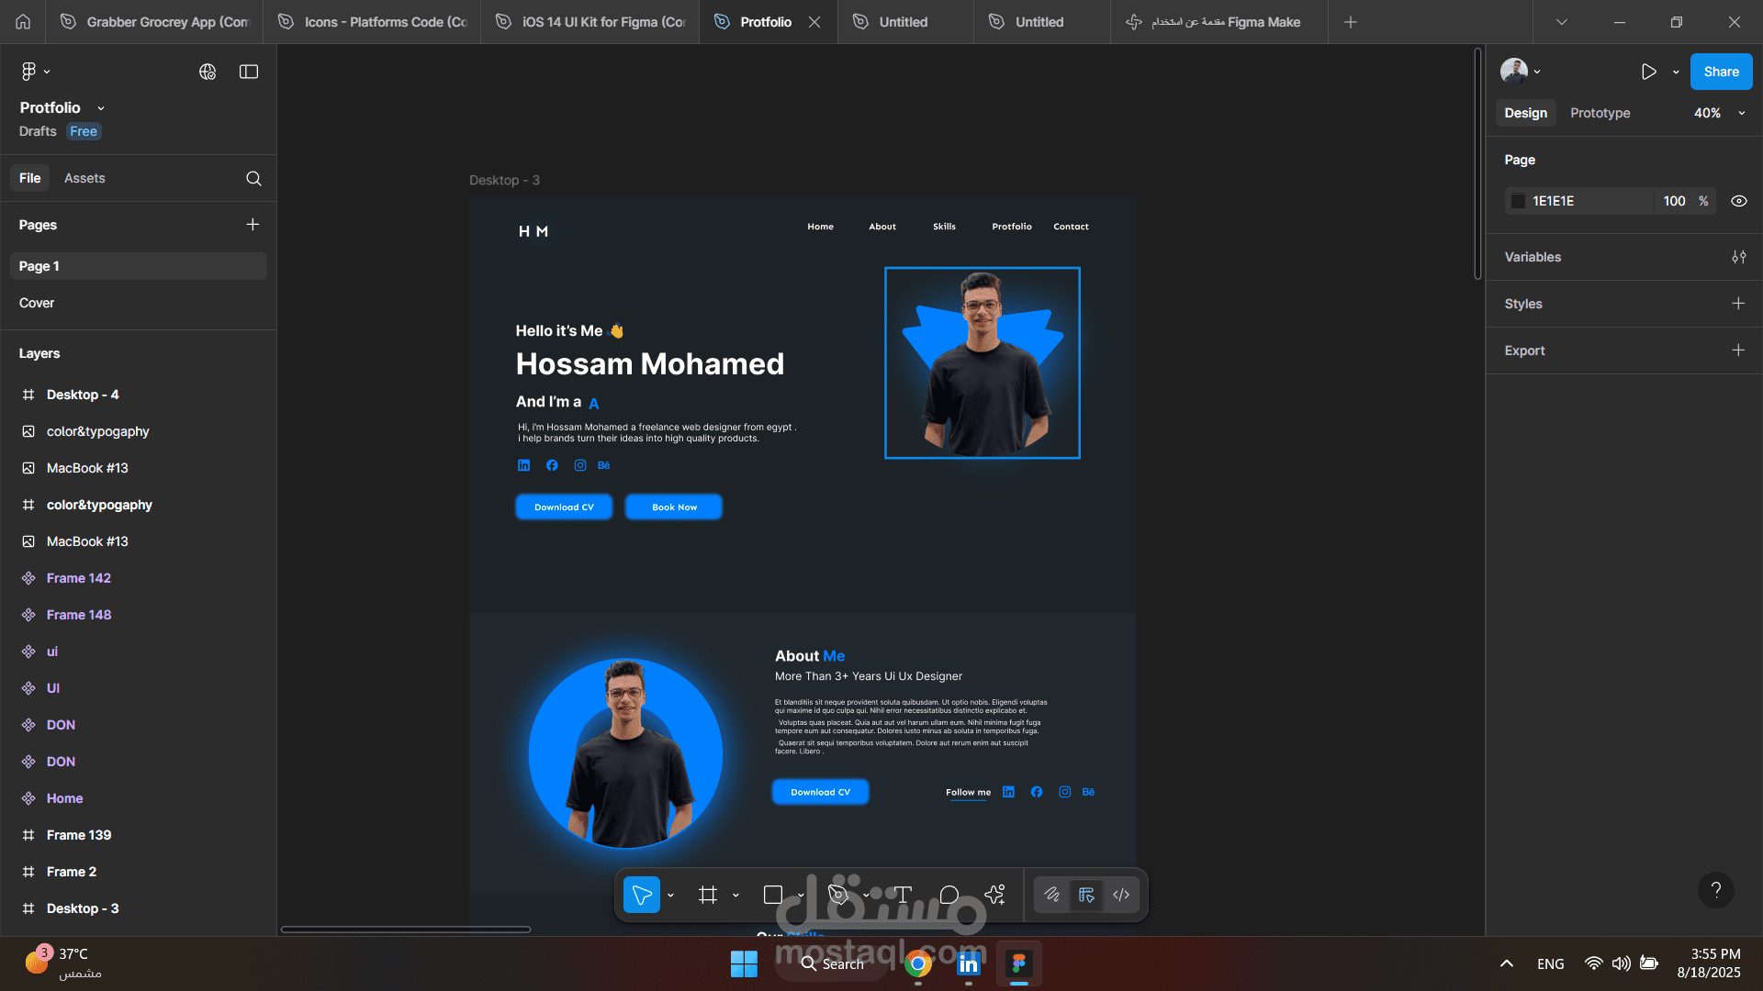
Task: Toggle page background color visibility eye
Action: (1738, 201)
